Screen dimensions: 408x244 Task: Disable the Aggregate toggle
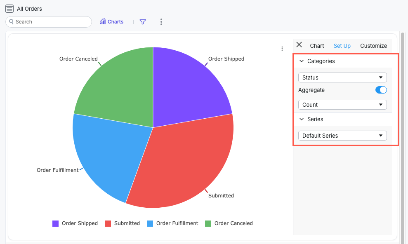[x=381, y=90]
